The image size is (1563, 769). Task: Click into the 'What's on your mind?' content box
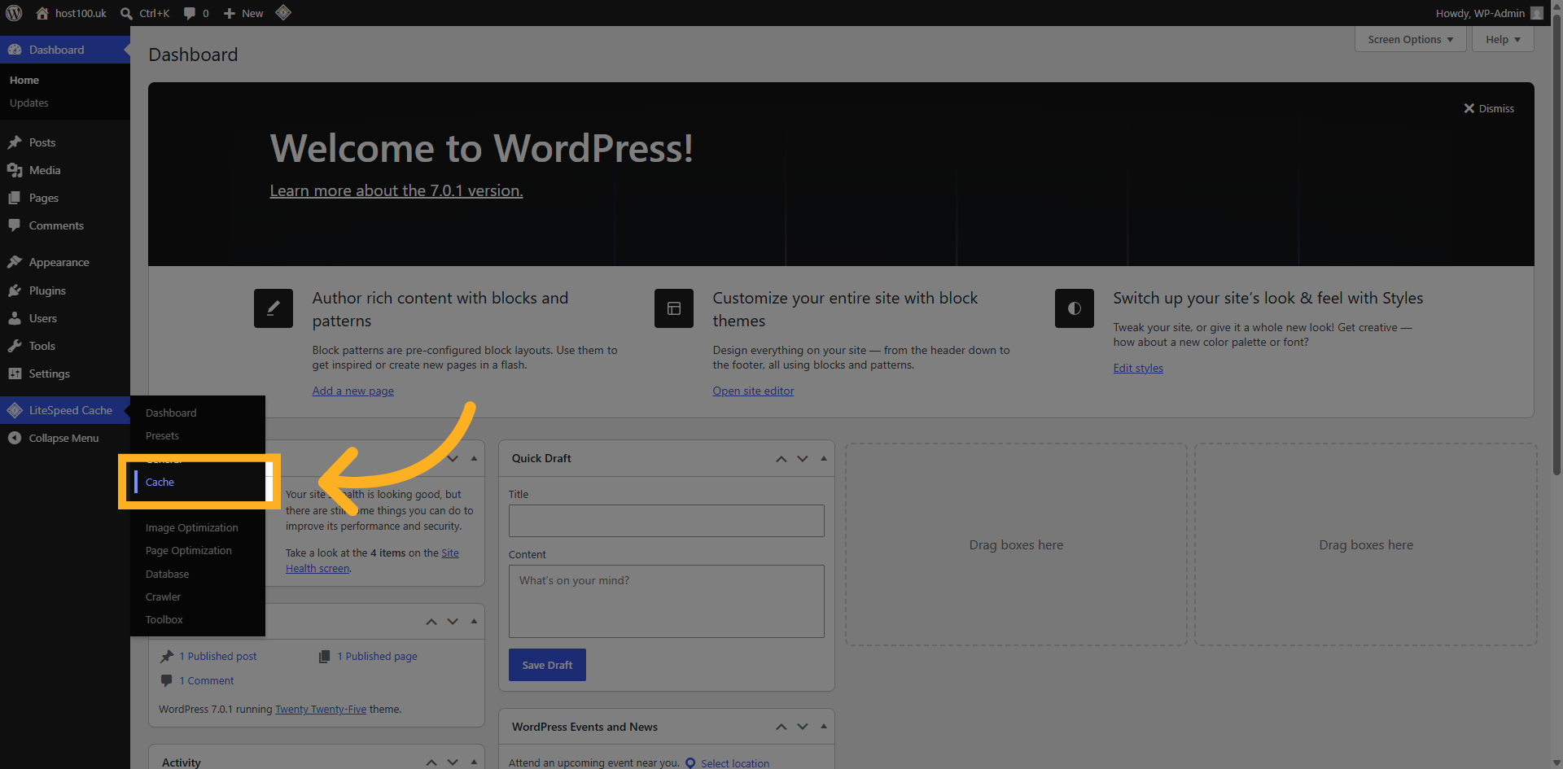click(667, 601)
